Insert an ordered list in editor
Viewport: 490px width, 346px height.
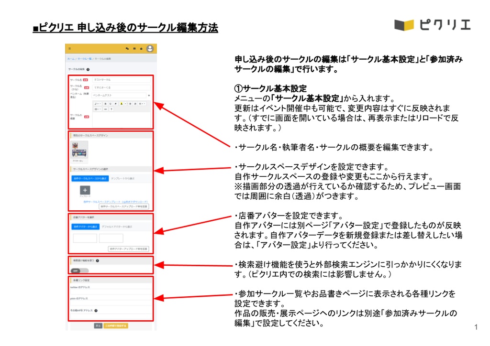click(x=135, y=104)
